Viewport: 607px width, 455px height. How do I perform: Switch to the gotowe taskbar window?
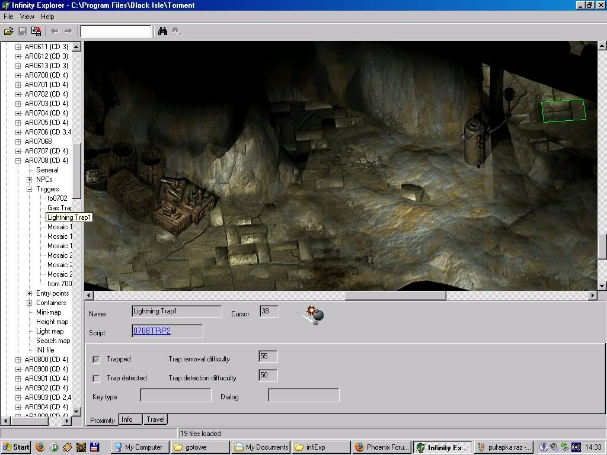[x=200, y=447]
